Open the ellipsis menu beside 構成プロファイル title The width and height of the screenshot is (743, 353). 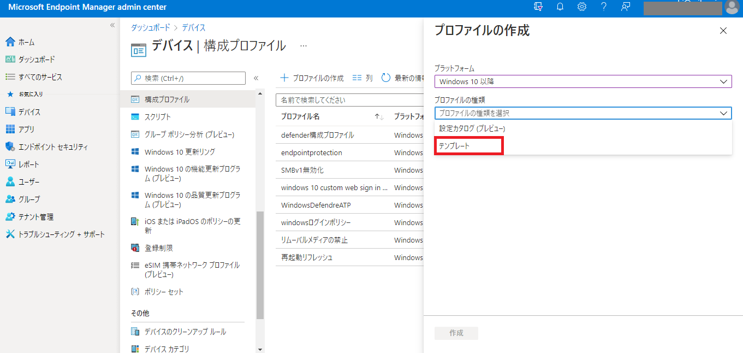click(304, 46)
